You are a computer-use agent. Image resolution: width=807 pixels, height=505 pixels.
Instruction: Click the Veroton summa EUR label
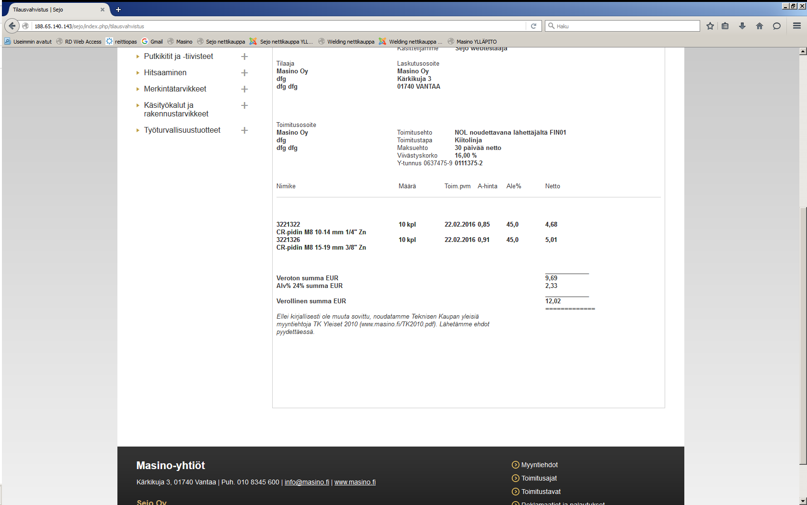pyautogui.click(x=307, y=278)
